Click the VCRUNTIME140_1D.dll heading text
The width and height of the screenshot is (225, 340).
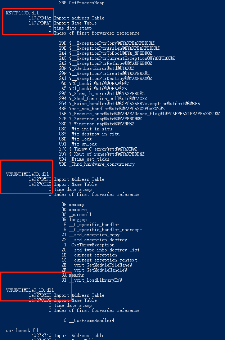[30, 290]
